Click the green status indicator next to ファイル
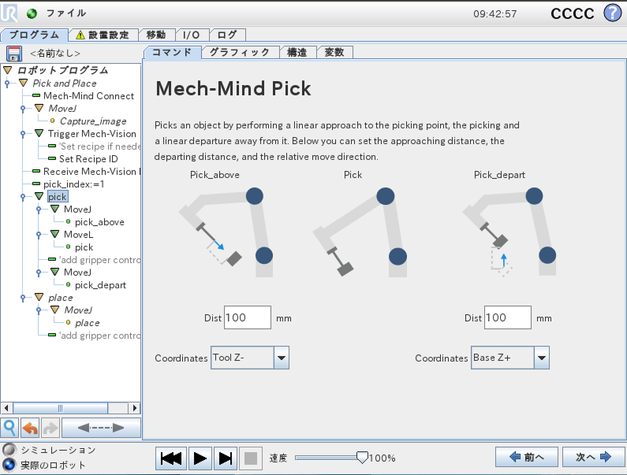The image size is (627, 475). coord(32,13)
